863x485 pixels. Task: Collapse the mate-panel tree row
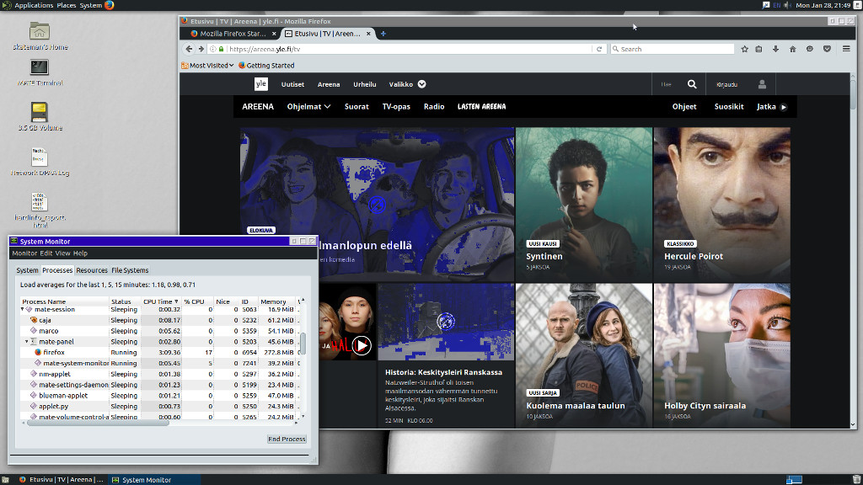coord(26,342)
